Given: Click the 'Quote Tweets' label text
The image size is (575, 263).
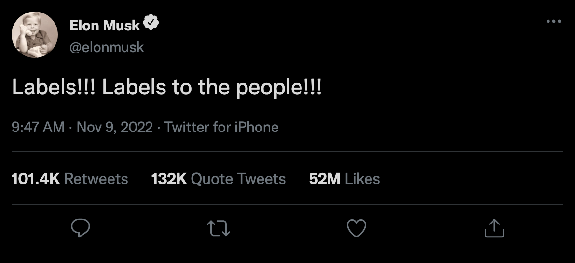Looking at the screenshot, I should pos(238,179).
